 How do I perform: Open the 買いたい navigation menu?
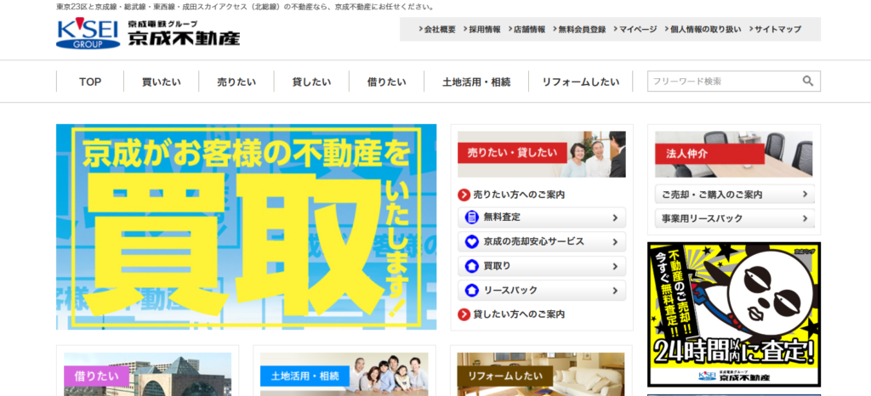click(161, 82)
